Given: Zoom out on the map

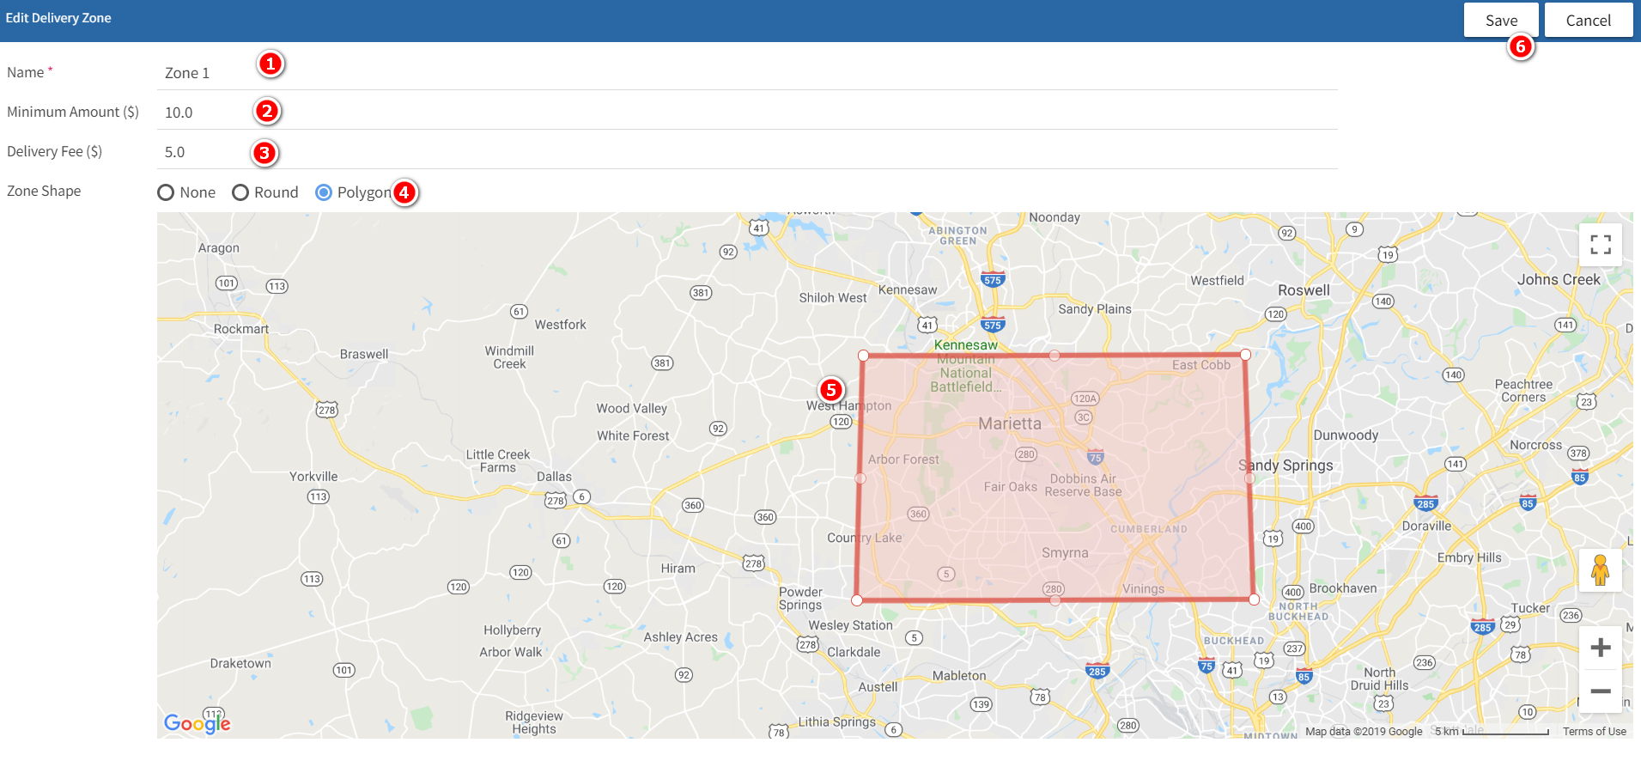Looking at the screenshot, I should click(1601, 691).
